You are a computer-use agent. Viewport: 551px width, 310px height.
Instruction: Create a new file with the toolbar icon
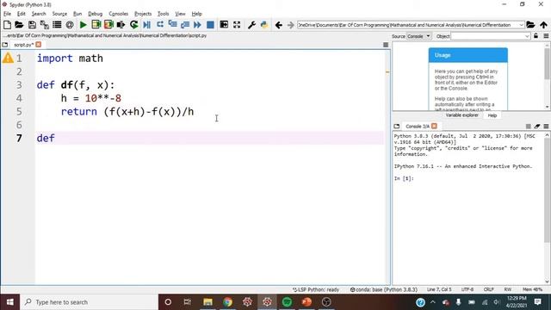7,25
